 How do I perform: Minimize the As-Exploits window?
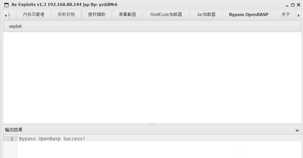tap(287, 5)
